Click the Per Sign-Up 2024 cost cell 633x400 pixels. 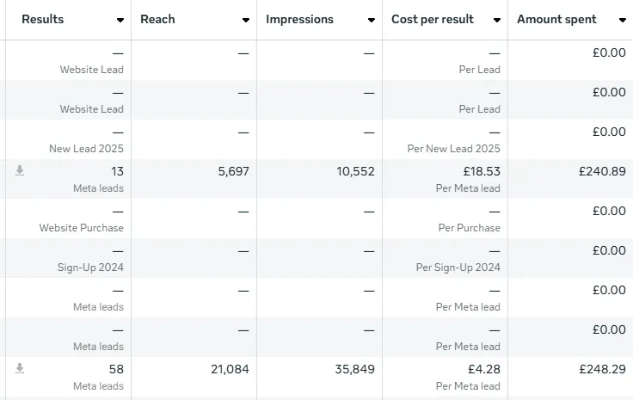(458, 267)
